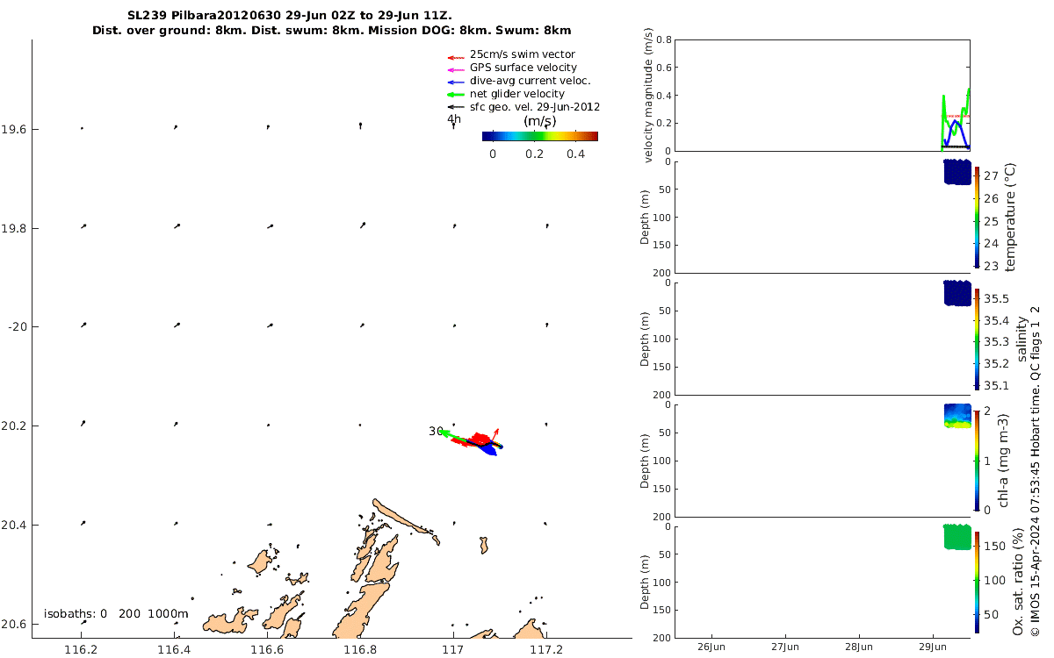Click the '116.8' longitude tick label
The height and width of the screenshot is (658, 1054).
tap(360, 650)
